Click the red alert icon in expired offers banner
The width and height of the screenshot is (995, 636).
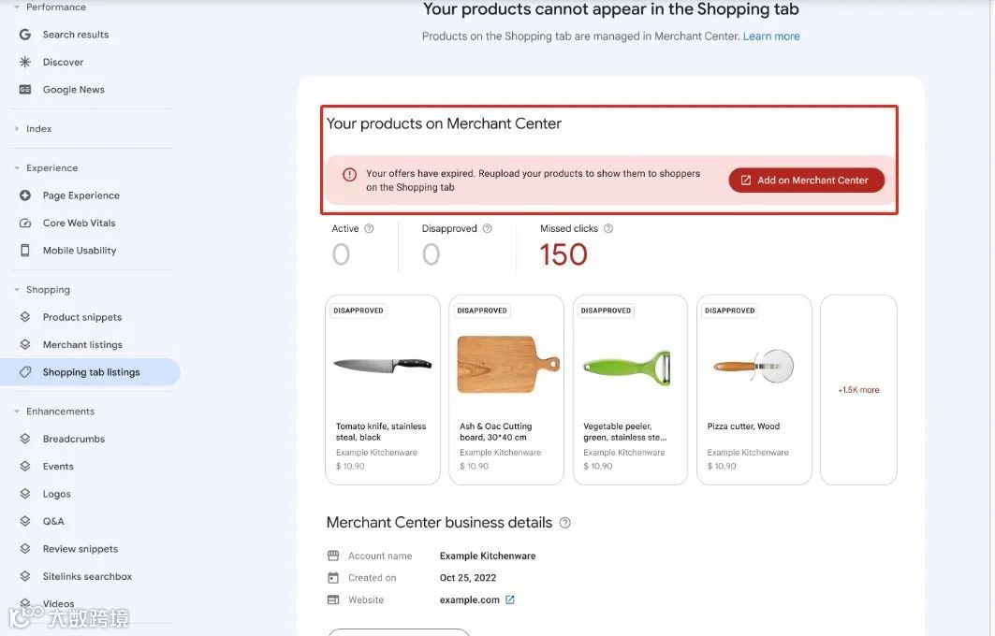pyautogui.click(x=349, y=174)
